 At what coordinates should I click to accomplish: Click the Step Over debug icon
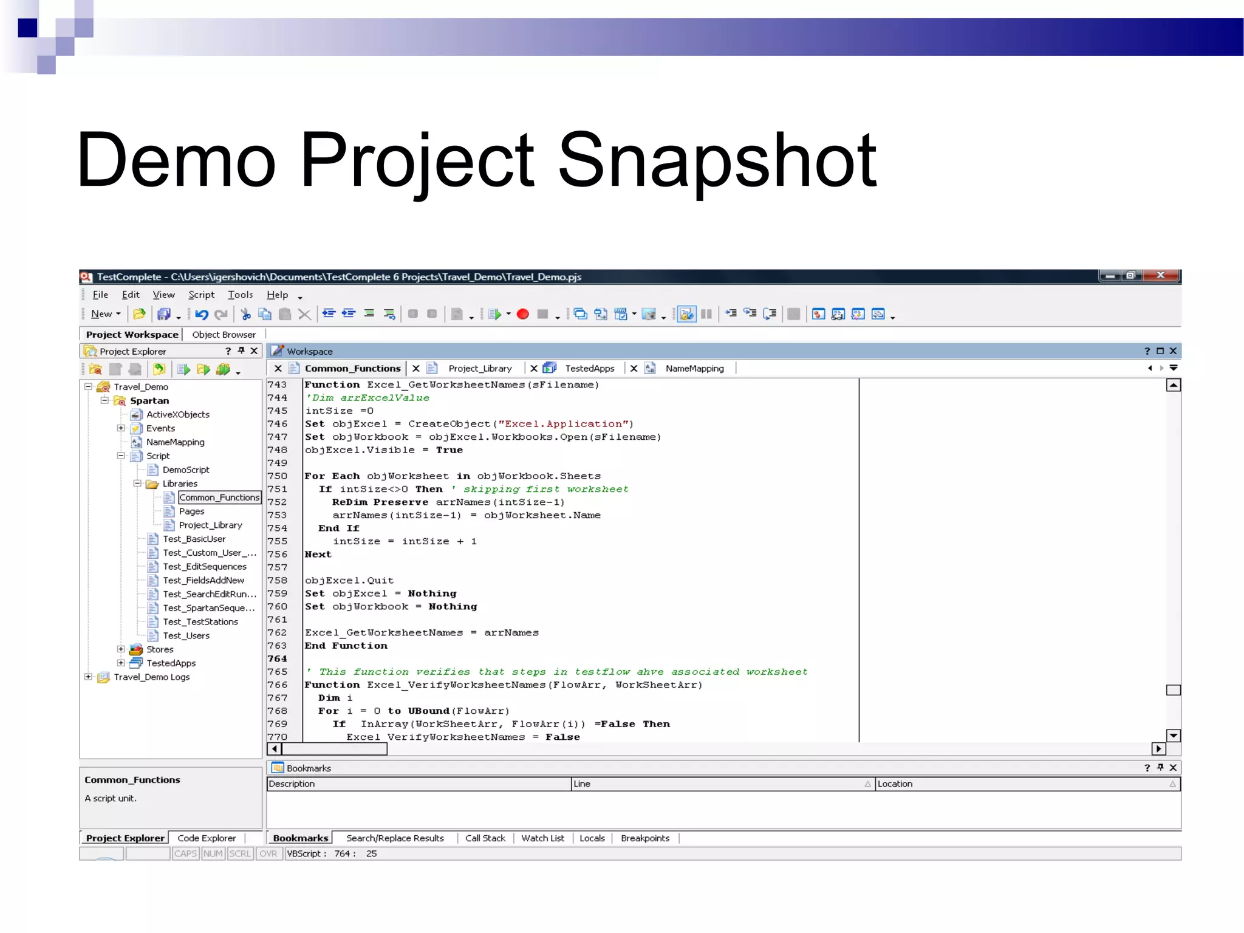click(750, 313)
